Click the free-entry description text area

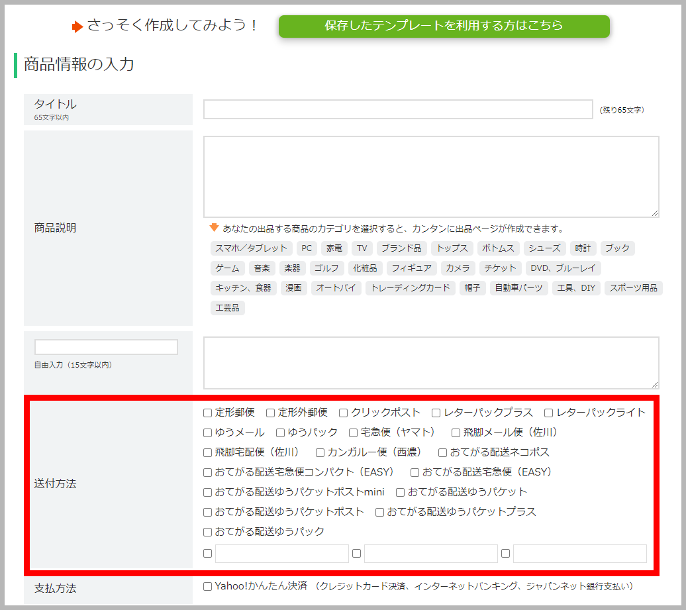click(x=431, y=363)
